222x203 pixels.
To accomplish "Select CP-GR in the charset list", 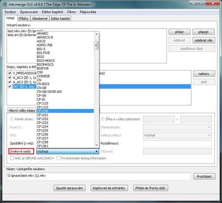I will point(65,96).
